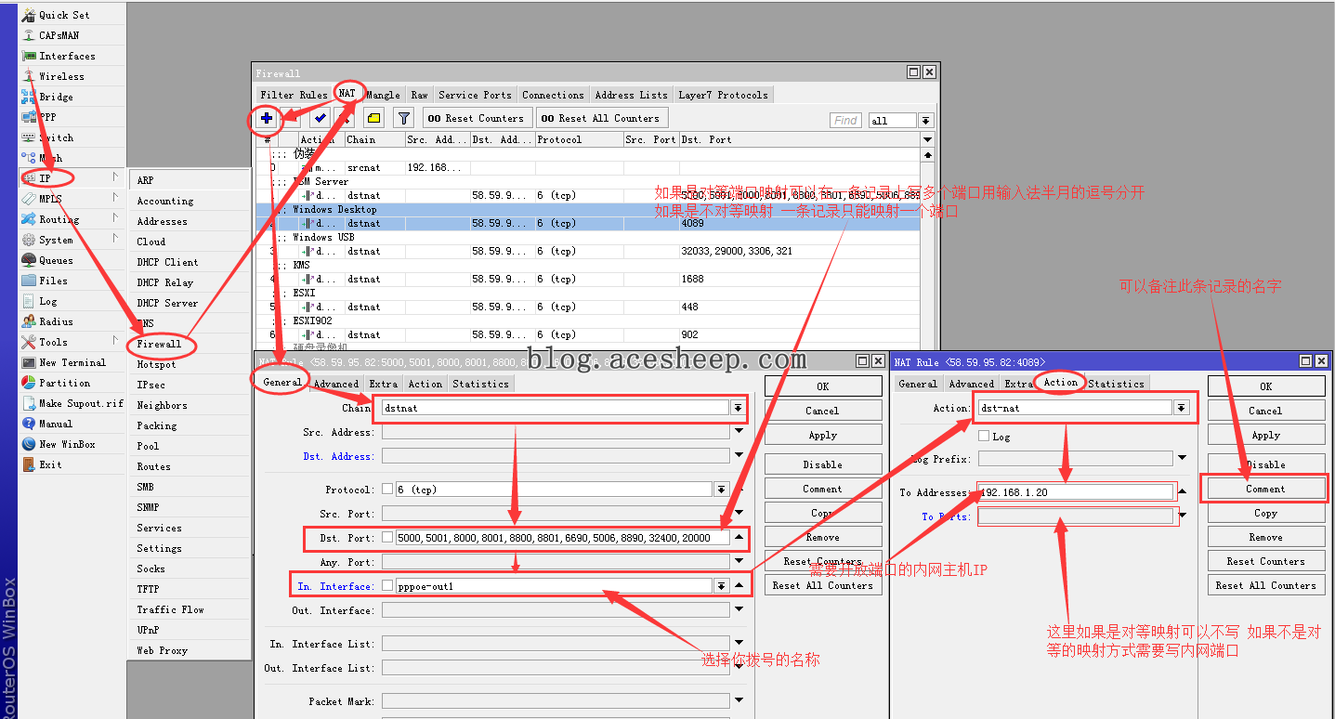
Task: Click the funnel filter icon in Firewall toolbar
Action: click(x=403, y=118)
